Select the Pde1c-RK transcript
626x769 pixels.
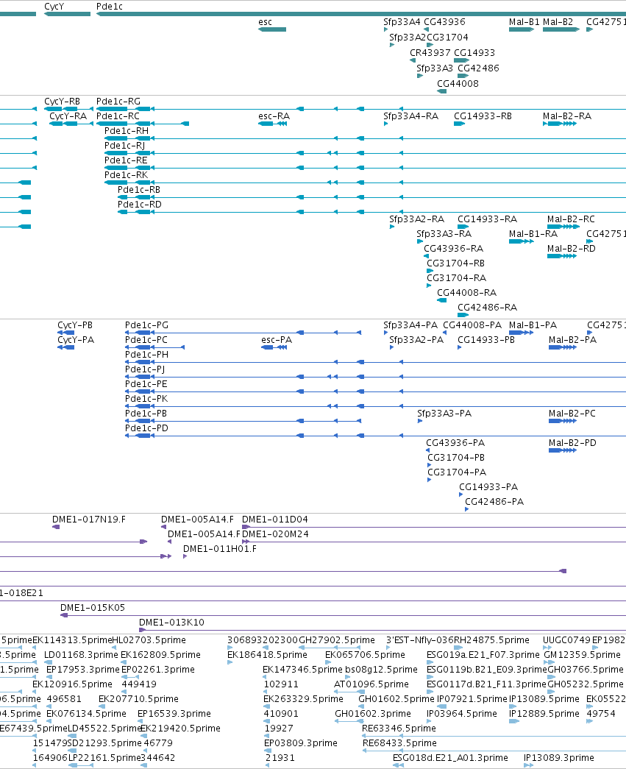pyautogui.click(x=126, y=174)
